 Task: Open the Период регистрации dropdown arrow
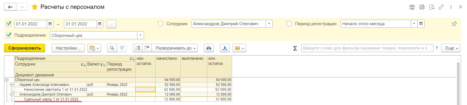click(x=414, y=24)
